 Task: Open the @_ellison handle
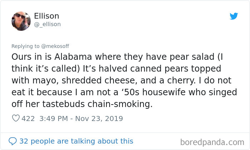pyautogui.click(x=47, y=24)
